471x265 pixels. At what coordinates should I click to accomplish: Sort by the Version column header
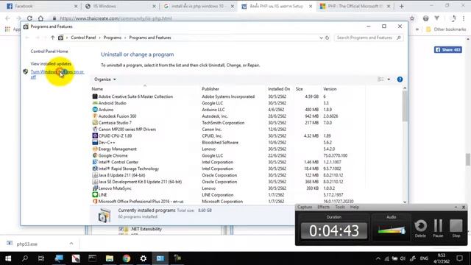coord(330,89)
